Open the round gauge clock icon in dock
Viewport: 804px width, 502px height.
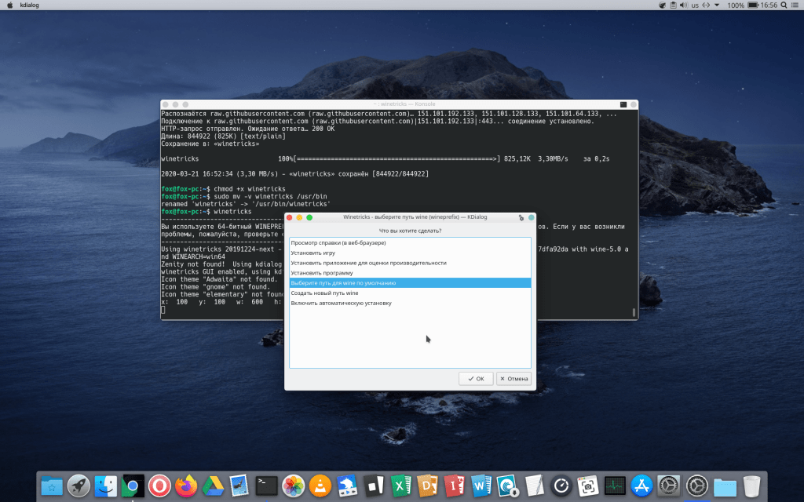click(x=561, y=486)
